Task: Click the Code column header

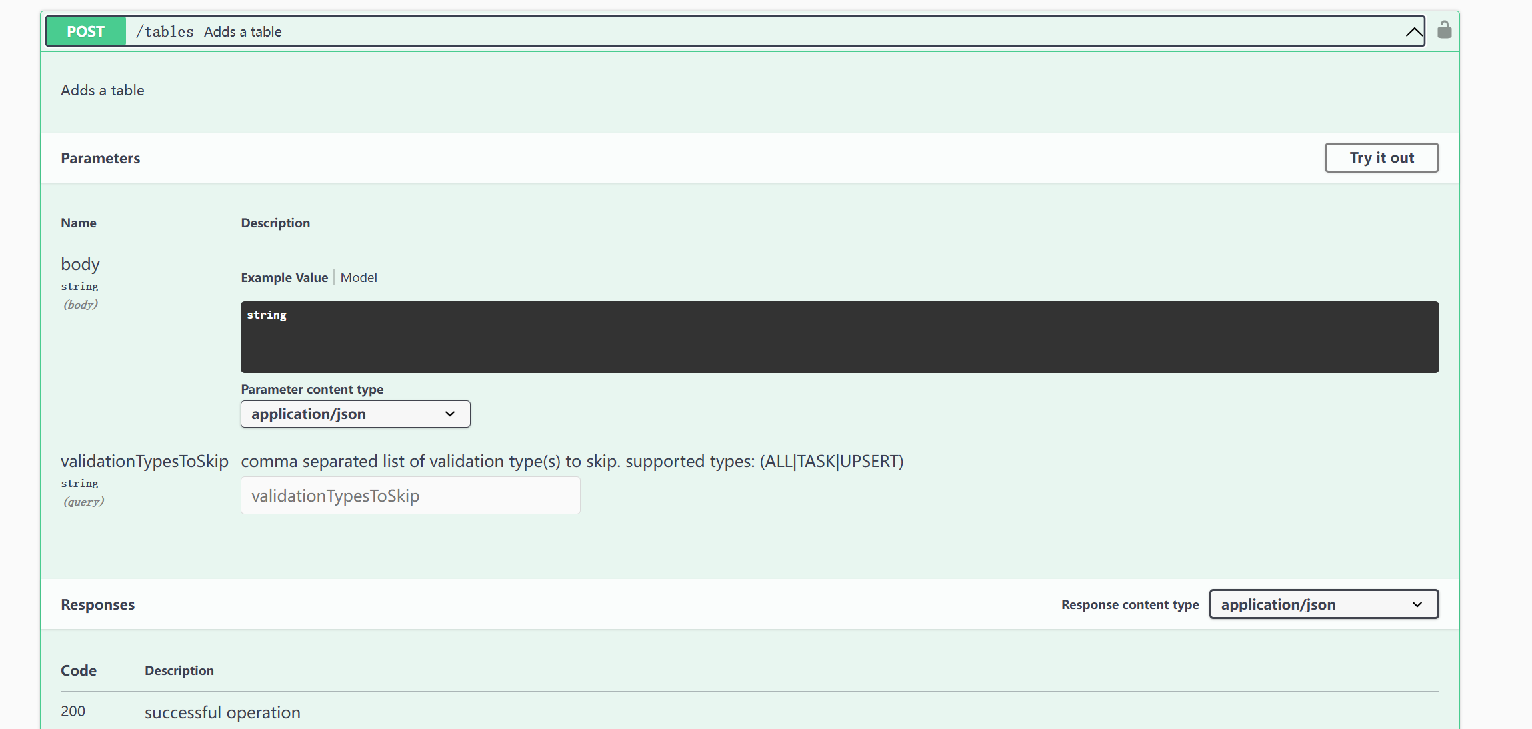Action: [78, 670]
